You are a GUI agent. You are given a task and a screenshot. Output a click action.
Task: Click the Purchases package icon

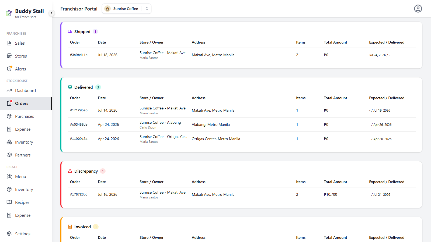pyautogui.click(x=9, y=116)
